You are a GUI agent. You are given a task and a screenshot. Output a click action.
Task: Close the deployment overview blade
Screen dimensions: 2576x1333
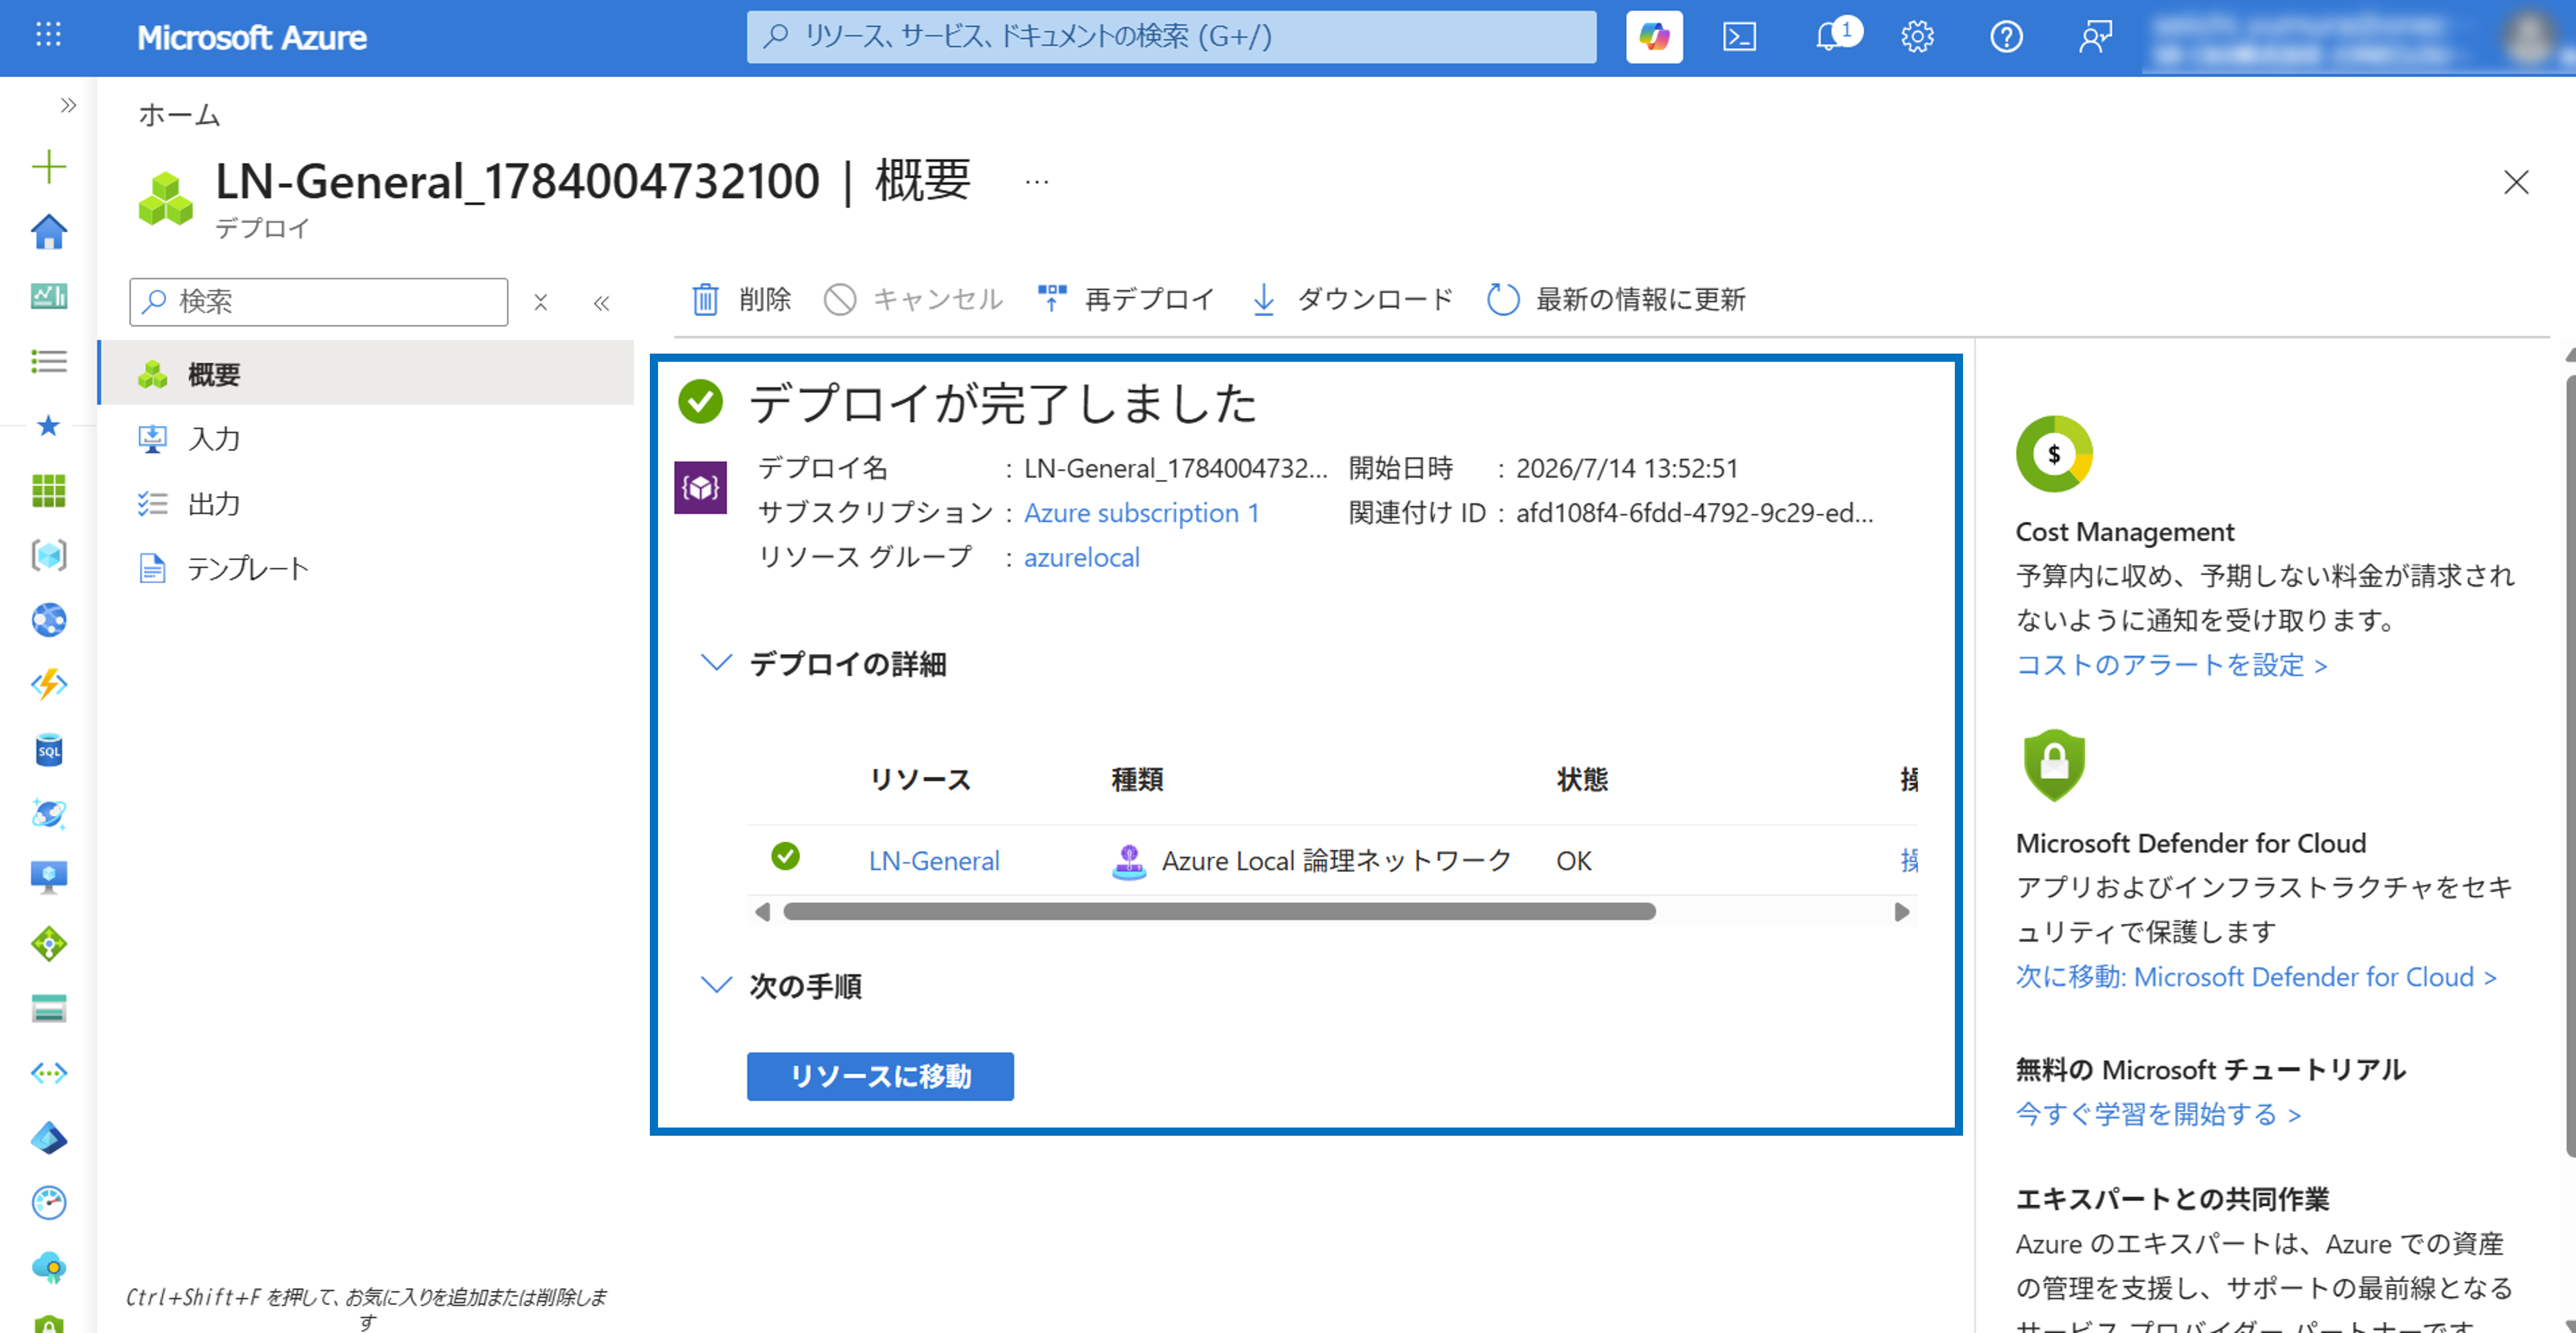(2515, 182)
